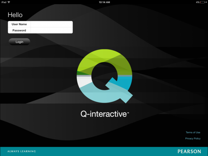208x156 pixels.
Task: Tap the 10:14 AM clock text
Action: (104, 2)
